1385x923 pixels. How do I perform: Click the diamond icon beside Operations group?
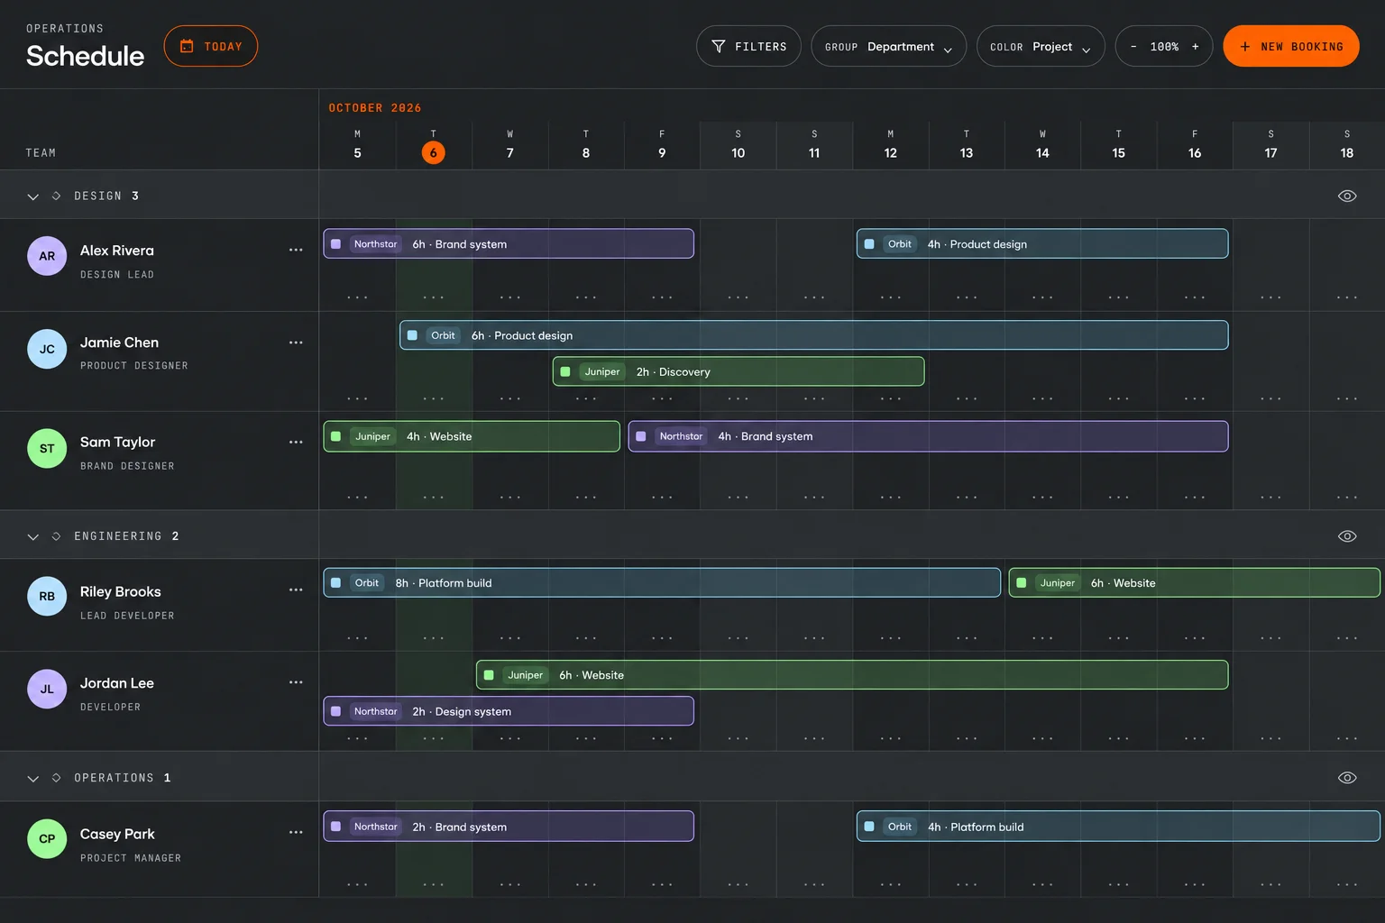point(56,777)
